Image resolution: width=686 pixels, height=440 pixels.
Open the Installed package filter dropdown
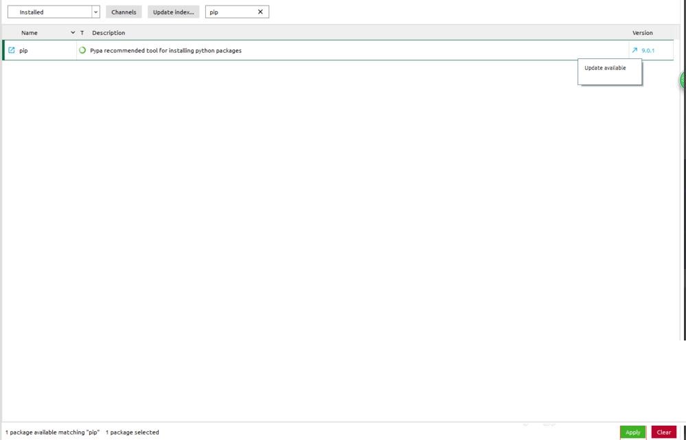(48, 12)
